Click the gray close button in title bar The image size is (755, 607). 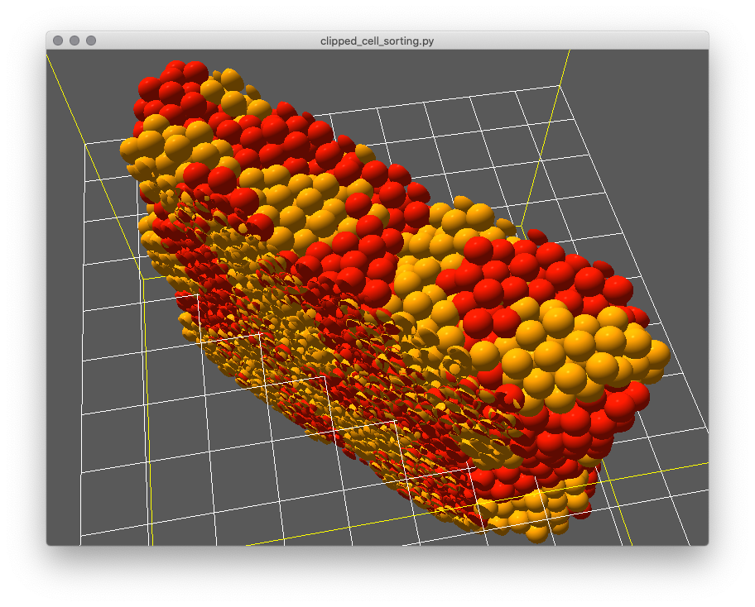tap(58, 41)
